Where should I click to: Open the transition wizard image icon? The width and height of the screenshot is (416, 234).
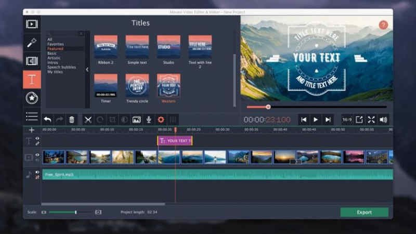point(137,120)
